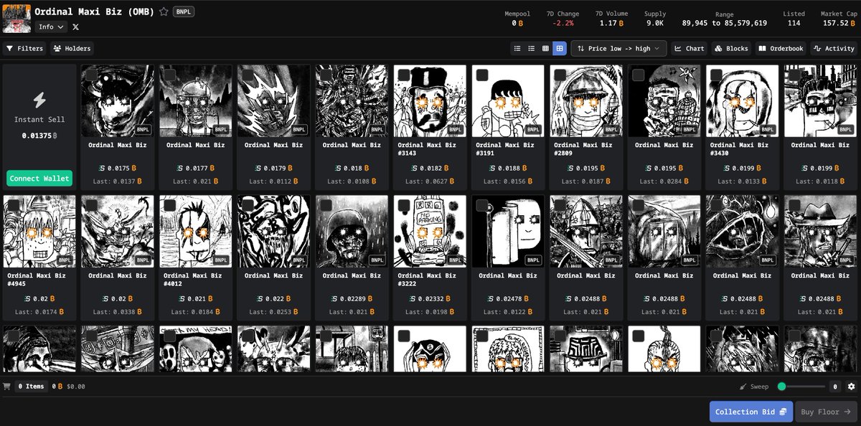This screenshot has width=861, height=426.
Task: Open the Chart tab
Action: coord(690,48)
